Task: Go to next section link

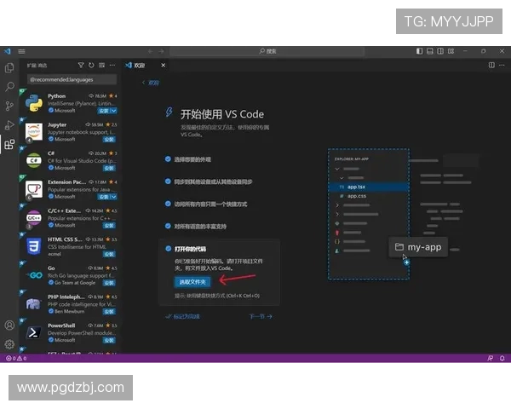Action: [x=261, y=316]
